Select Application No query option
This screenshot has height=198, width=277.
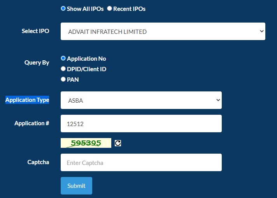click(63, 58)
